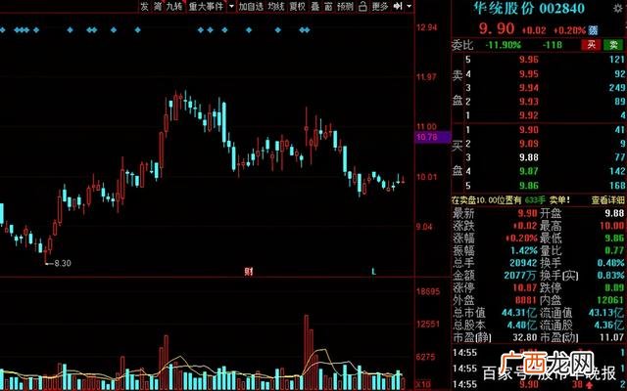This screenshot has height=391, width=627.
Task: Click the 流通股 value 4.36亿
Action: [x=609, y=325]
